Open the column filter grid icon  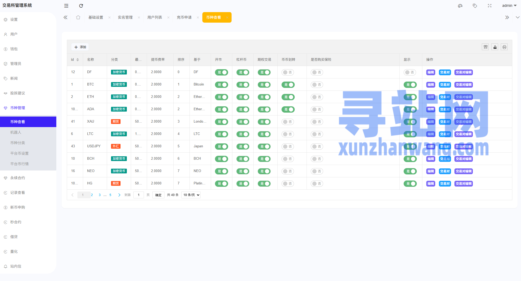coord(485,47)
